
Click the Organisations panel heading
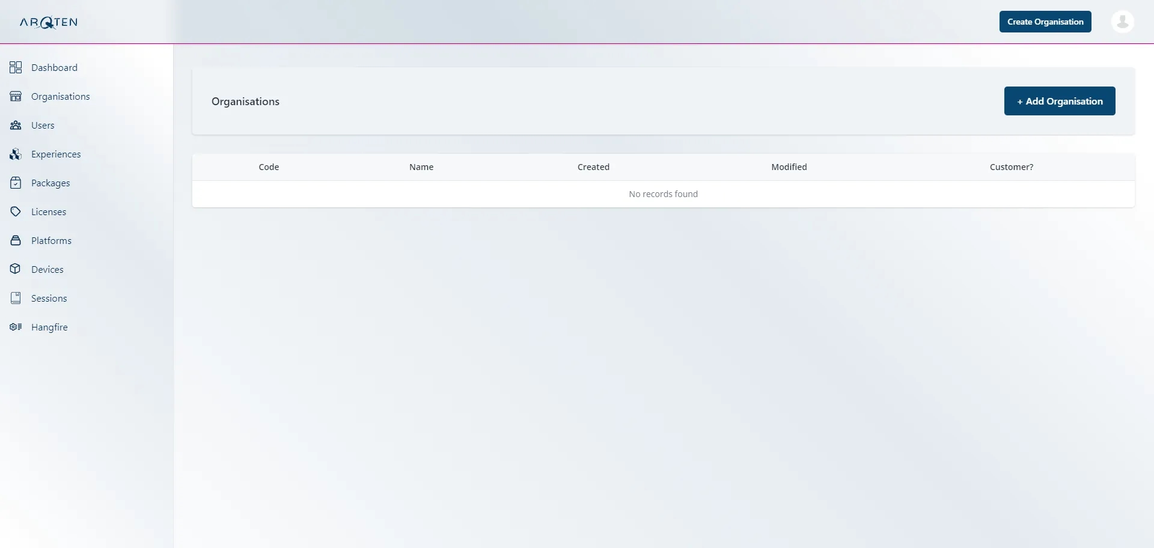pos(245,102)
